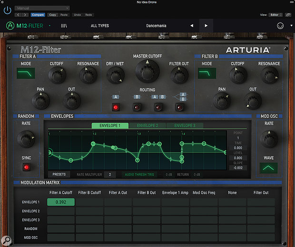Go to next setting with right chevron
The image size is (295, 247).
[25, 15]
